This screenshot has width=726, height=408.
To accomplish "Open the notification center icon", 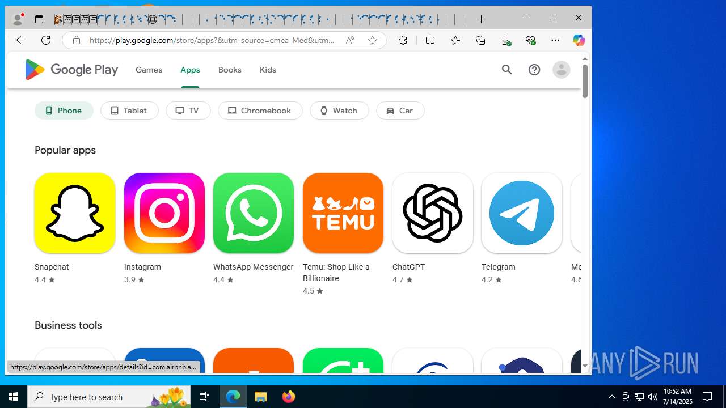I will click(x=707, y=397).
